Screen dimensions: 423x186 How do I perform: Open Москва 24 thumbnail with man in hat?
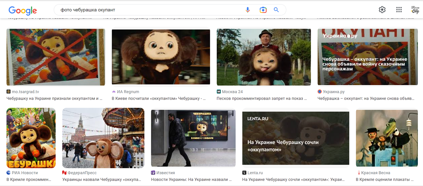click(264, 57)
